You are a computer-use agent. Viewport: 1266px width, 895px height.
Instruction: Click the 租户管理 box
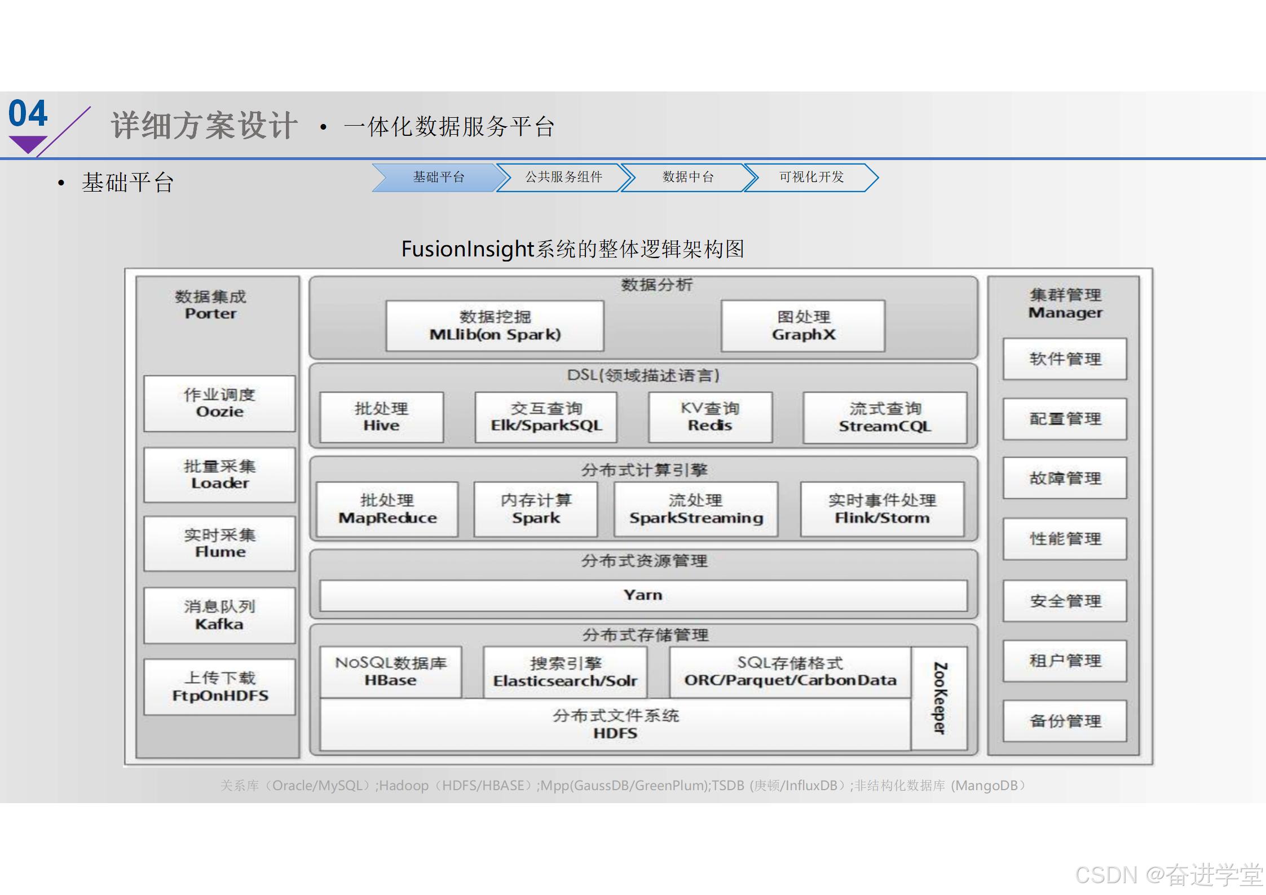pyautogui.click(x=1065, y=661)
